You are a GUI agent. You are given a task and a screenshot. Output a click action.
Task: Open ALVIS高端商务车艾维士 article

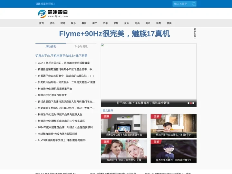(62, 140)
